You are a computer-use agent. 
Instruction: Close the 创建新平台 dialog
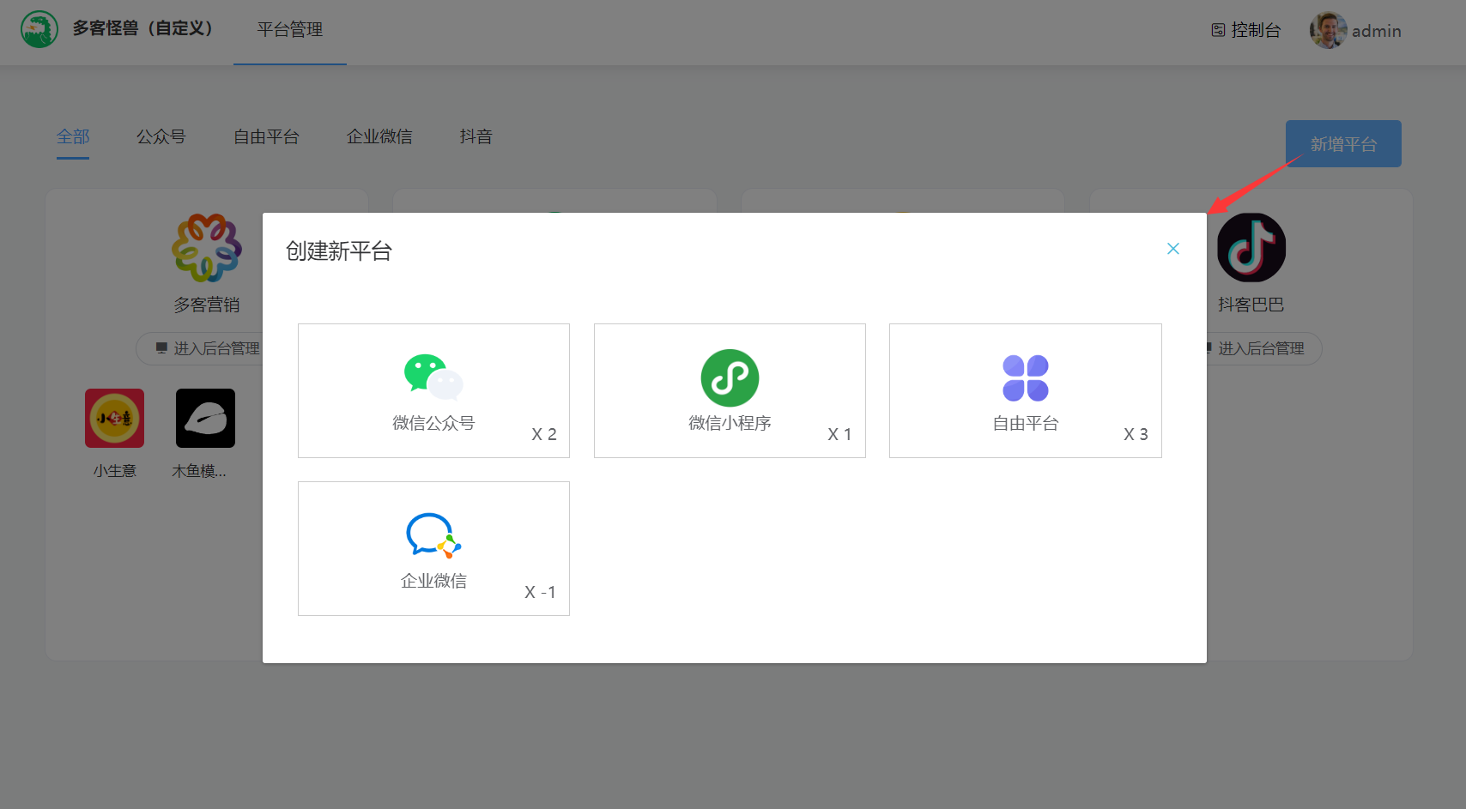coord(1173,249)
